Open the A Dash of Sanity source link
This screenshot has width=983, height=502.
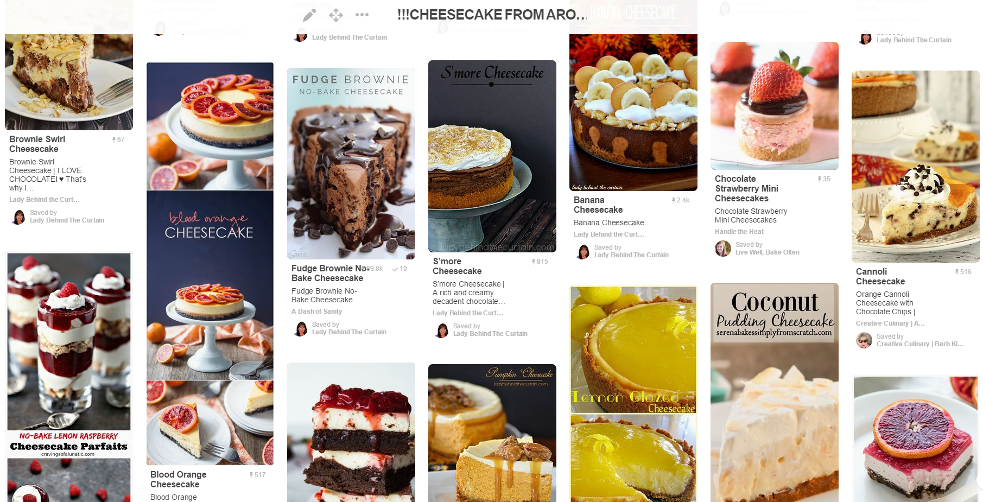317,312
